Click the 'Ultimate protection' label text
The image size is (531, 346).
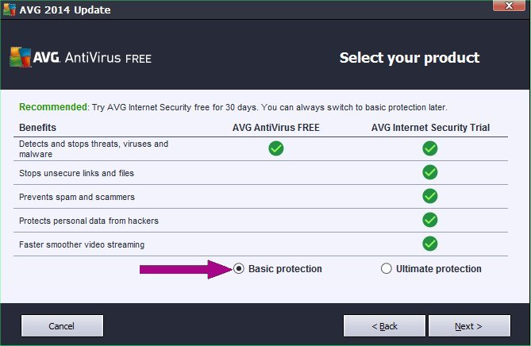click(x=439, y=269)
